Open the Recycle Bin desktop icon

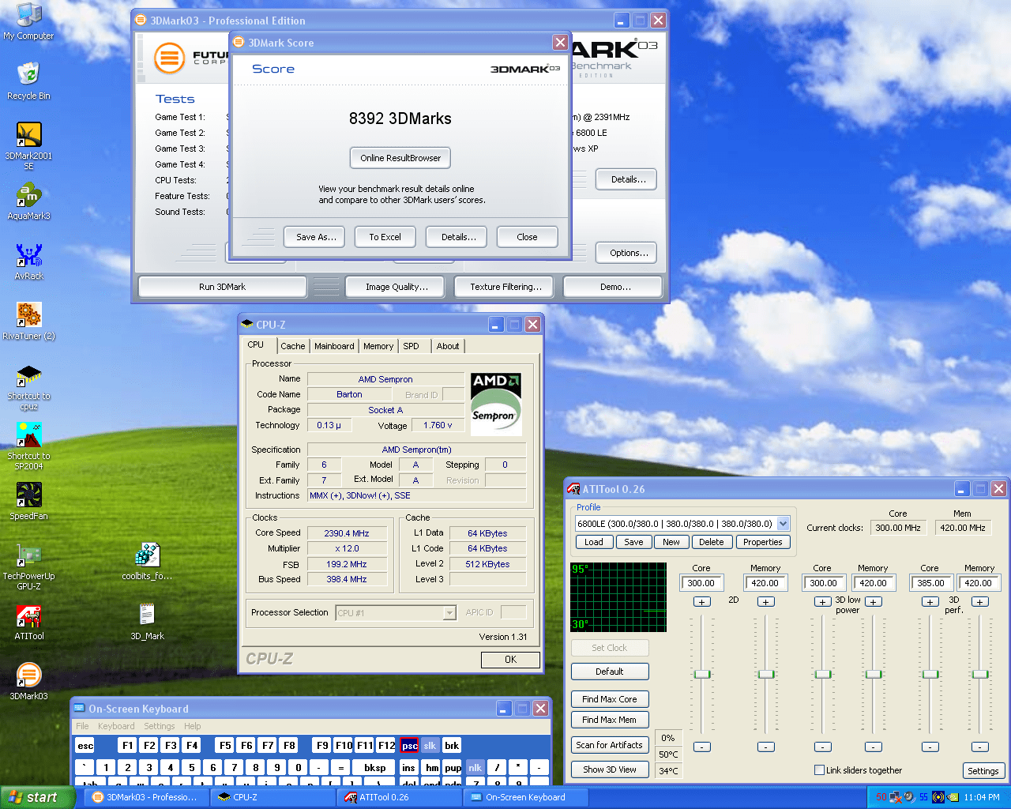click(x=28, y=81)
